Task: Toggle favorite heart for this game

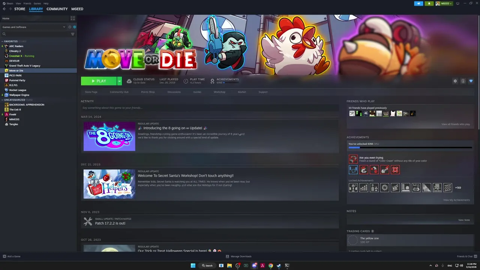Action: coord(471,81)
